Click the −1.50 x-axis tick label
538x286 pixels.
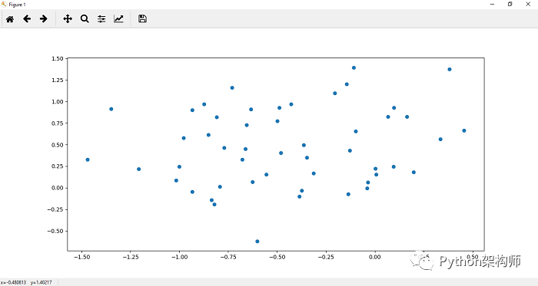pyautogui.click(x=82, y=257)
